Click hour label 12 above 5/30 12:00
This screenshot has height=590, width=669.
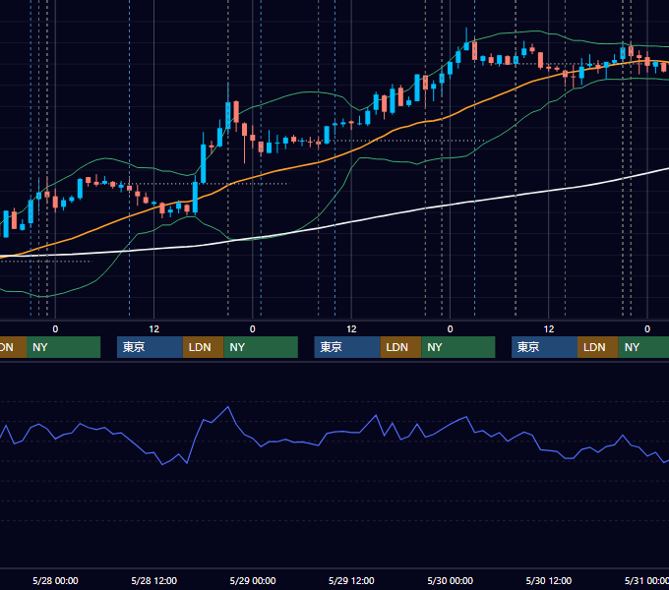point(549,329)
